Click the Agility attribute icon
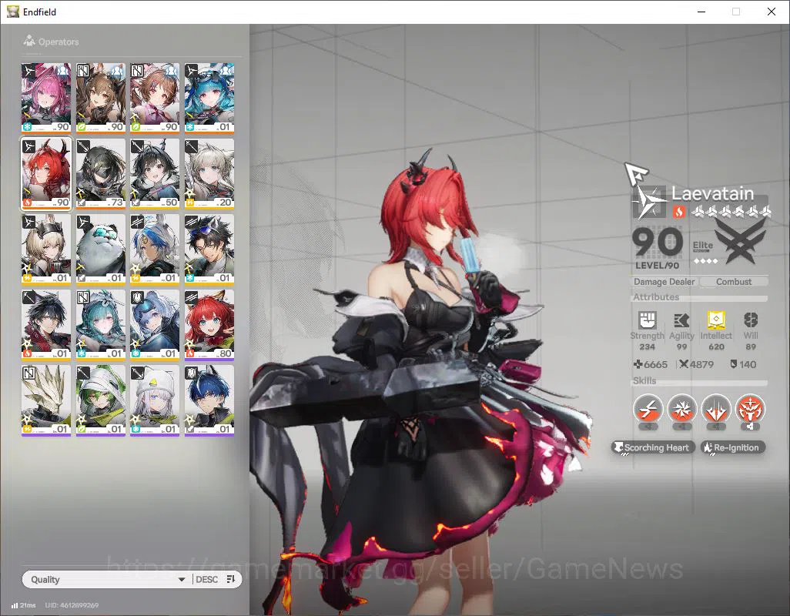Viewport: 790px width, 616px height. point(681,320)
